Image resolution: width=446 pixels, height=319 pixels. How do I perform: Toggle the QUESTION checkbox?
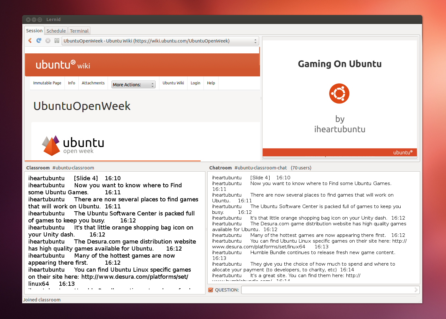(x=211, y=290)
